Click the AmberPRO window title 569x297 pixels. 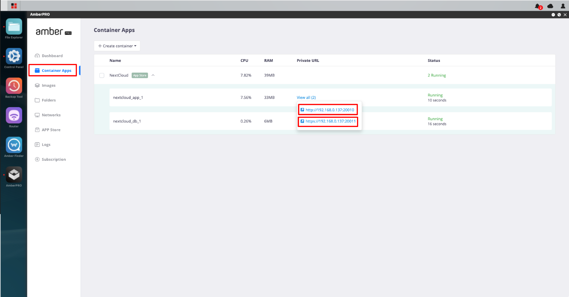click(x=40, y=15)
